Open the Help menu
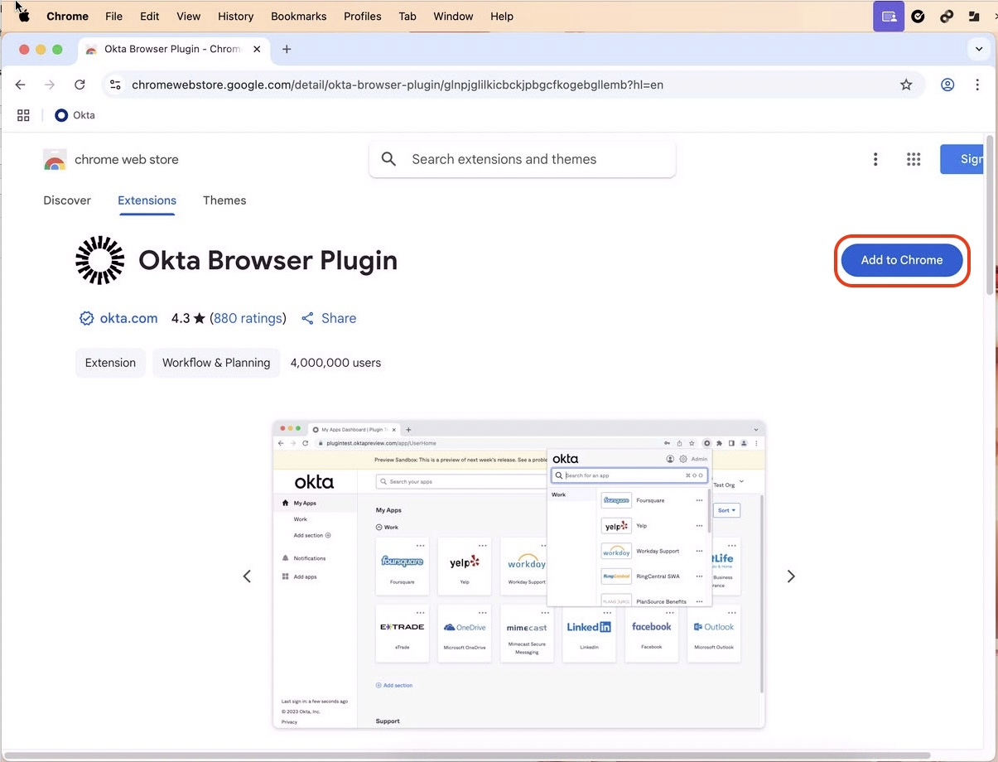Viewport: 998px width, 762px height. tap(502, 16)
